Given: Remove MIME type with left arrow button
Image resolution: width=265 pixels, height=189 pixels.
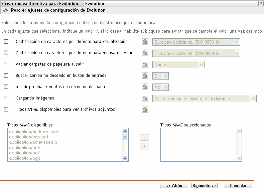Looking at the screenshot, I should pos(144,146).
